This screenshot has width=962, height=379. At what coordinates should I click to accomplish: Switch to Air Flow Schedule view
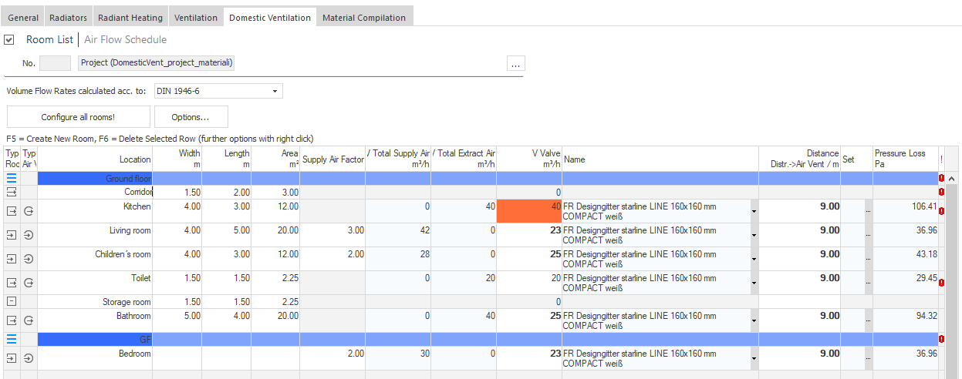[125, 39]
